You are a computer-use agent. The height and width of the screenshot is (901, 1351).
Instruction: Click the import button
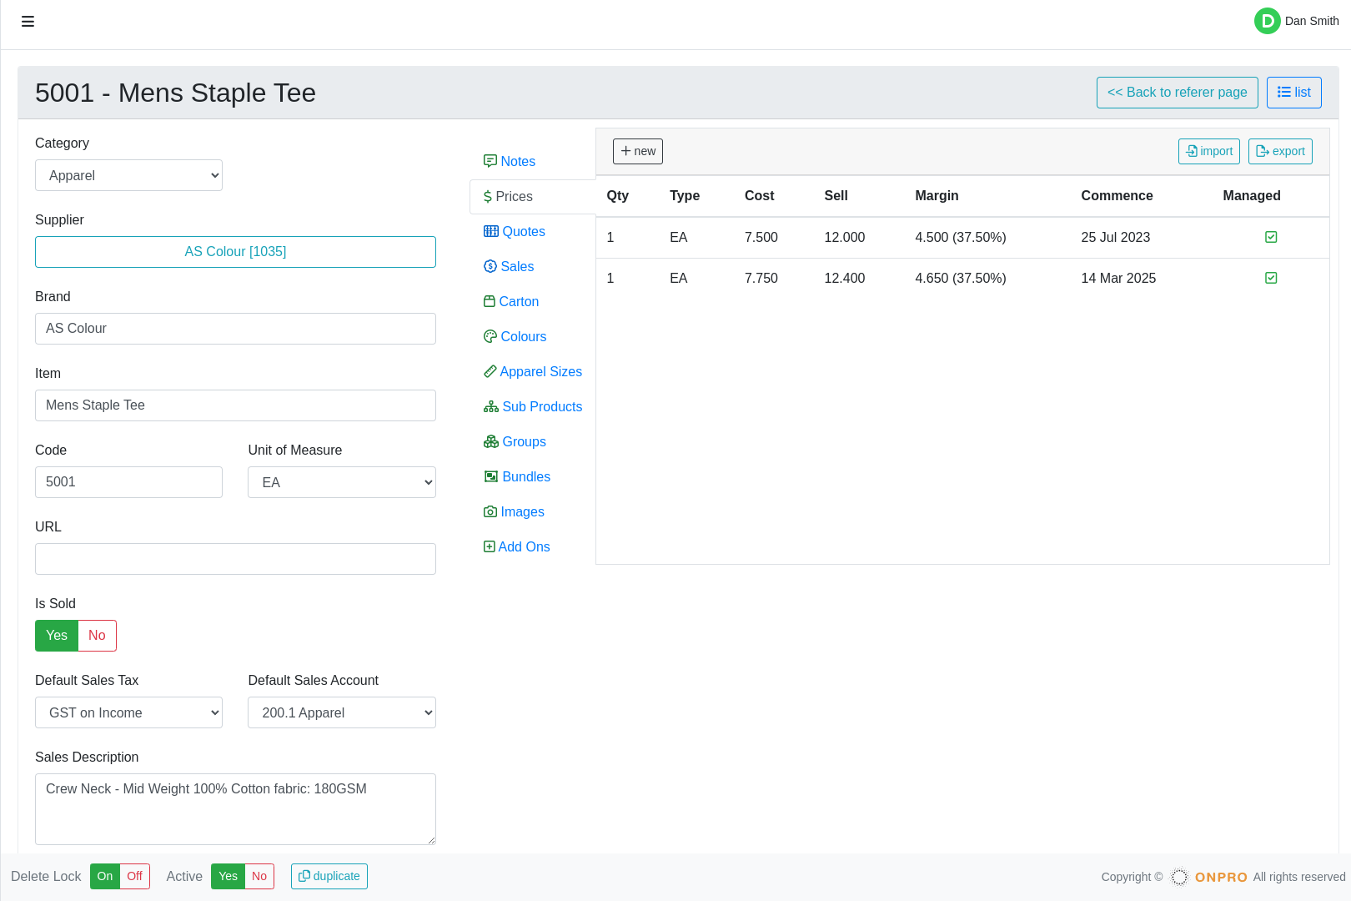coord(1208,151)
